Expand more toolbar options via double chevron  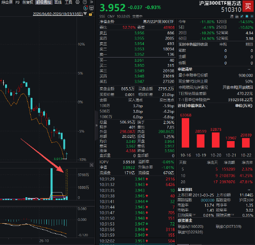[x=91, y=2]
